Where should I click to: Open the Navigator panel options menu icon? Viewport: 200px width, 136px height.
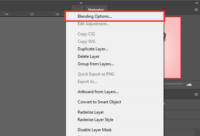[x=196, y=10]
